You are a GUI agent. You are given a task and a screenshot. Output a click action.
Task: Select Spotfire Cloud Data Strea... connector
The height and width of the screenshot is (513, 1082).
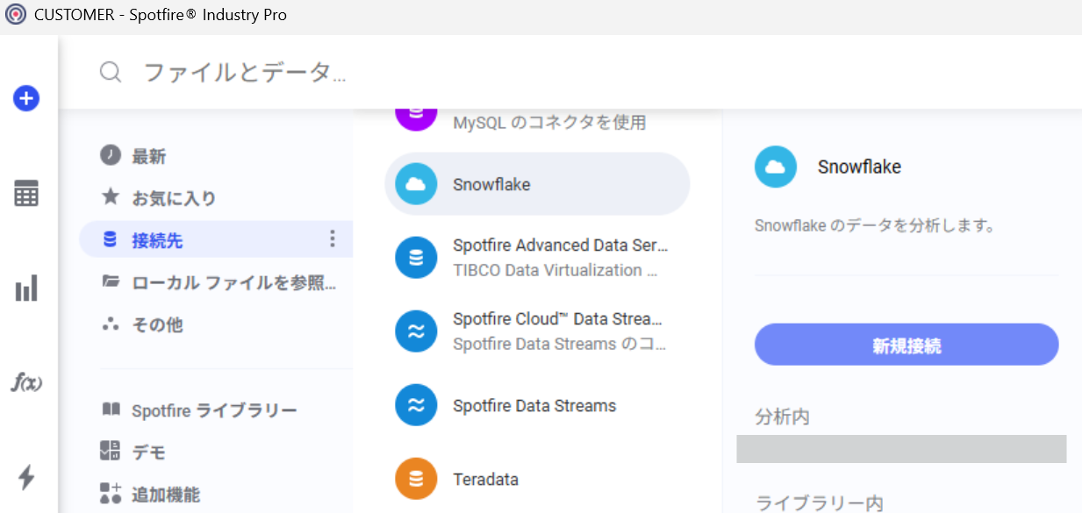538,331
